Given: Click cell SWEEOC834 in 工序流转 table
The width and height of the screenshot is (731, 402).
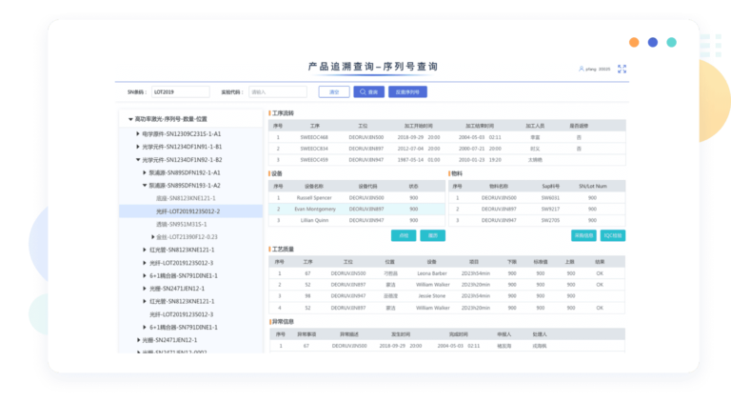Looking at the screenshot, I should pyautogui.click(x=314, y=149).
